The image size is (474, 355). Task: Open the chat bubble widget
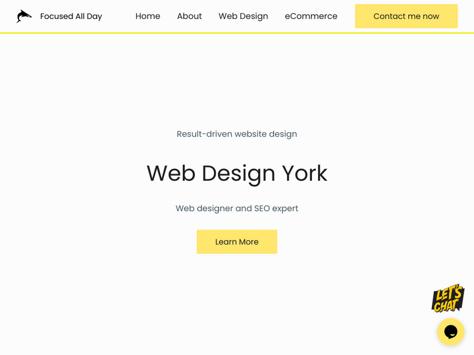tap(450, 332)
